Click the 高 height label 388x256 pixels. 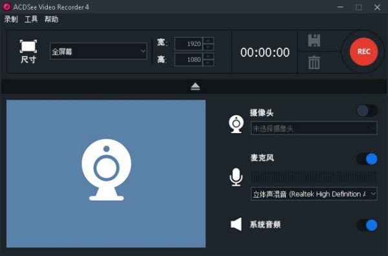[162, 59]
